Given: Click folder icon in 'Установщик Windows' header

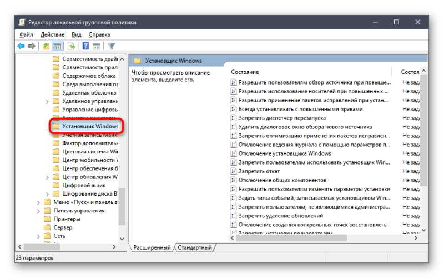Looking at the screenshot, I should (x=137, y=61).
